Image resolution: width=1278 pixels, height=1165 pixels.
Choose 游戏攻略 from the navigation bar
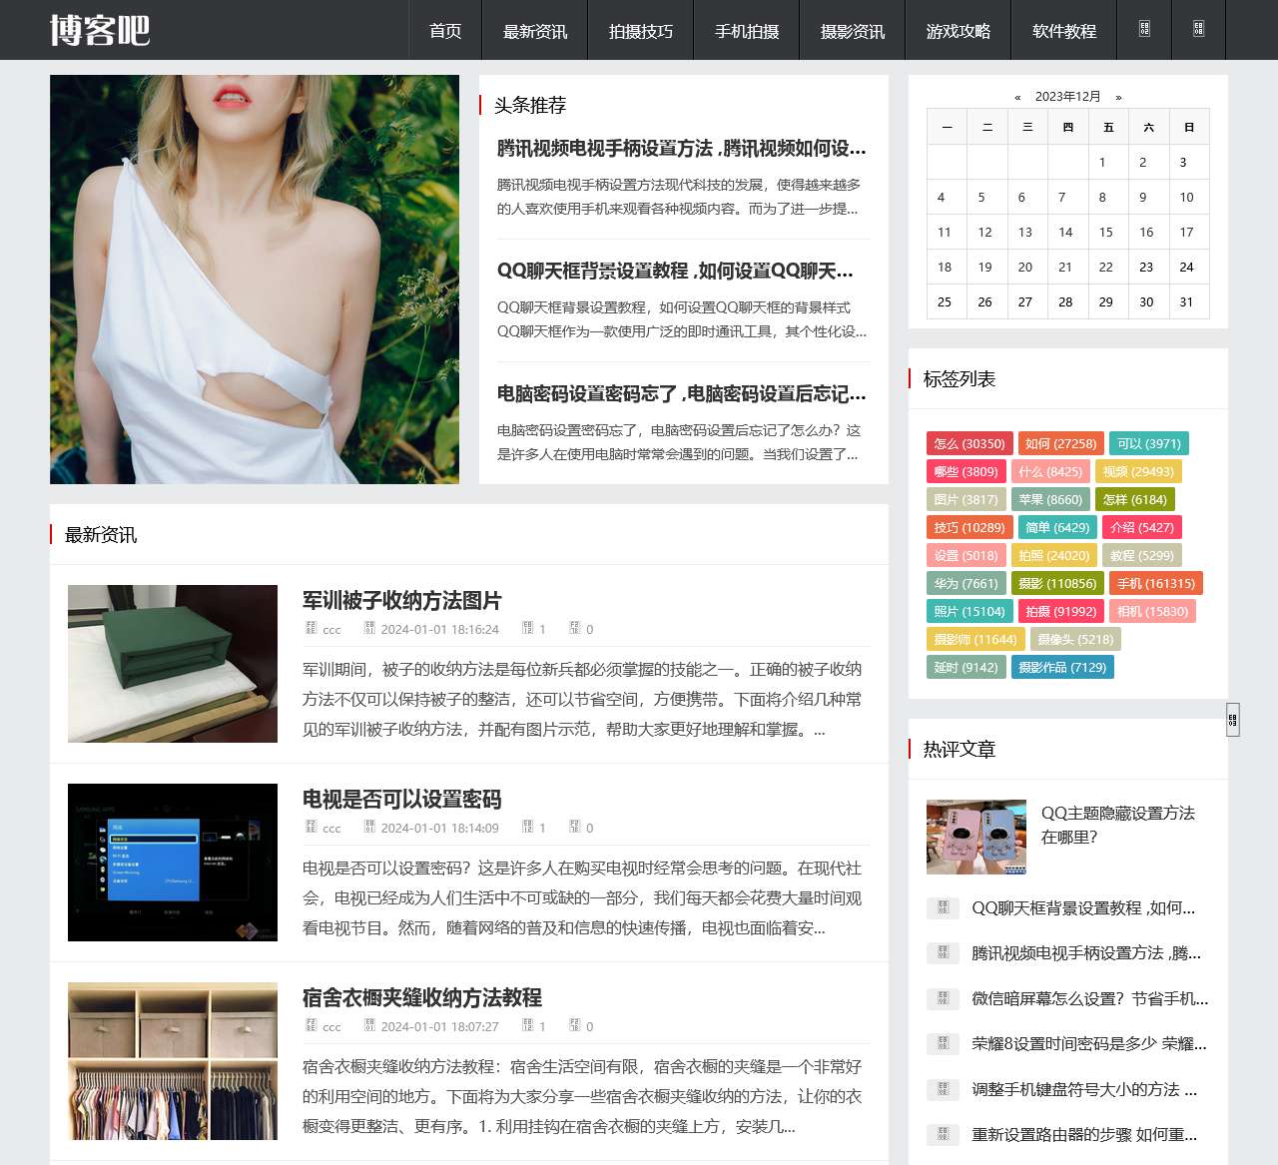(958, 31)
